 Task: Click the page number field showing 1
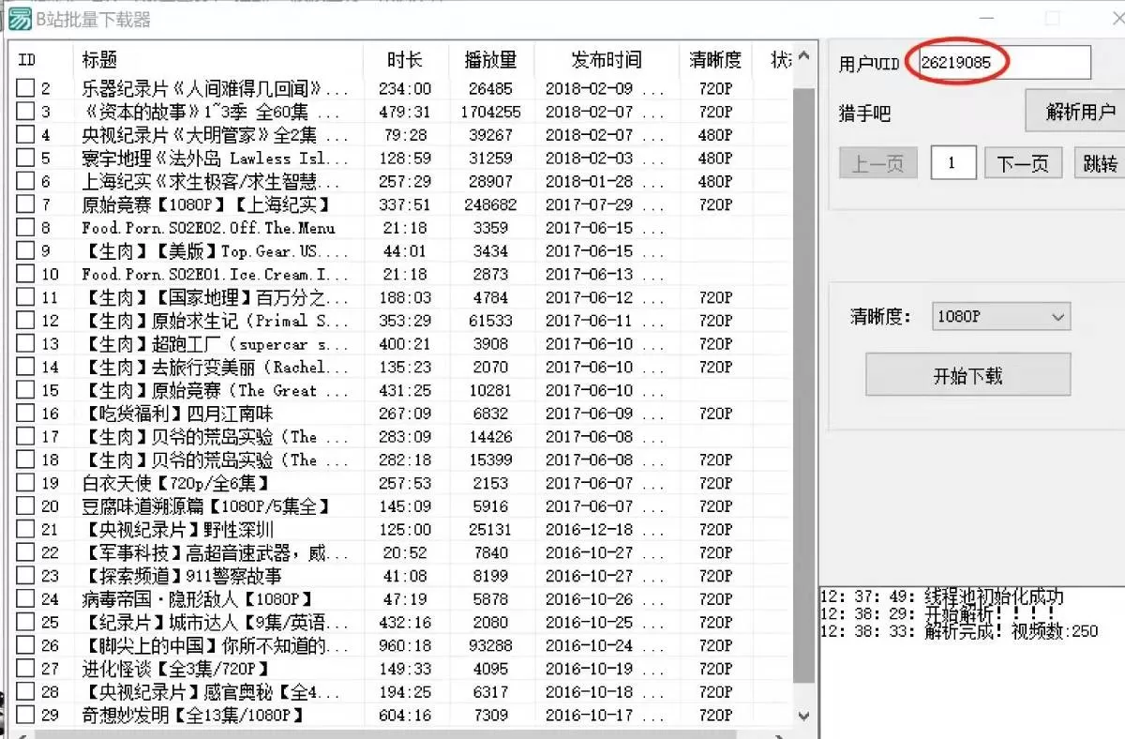point(952,162)
